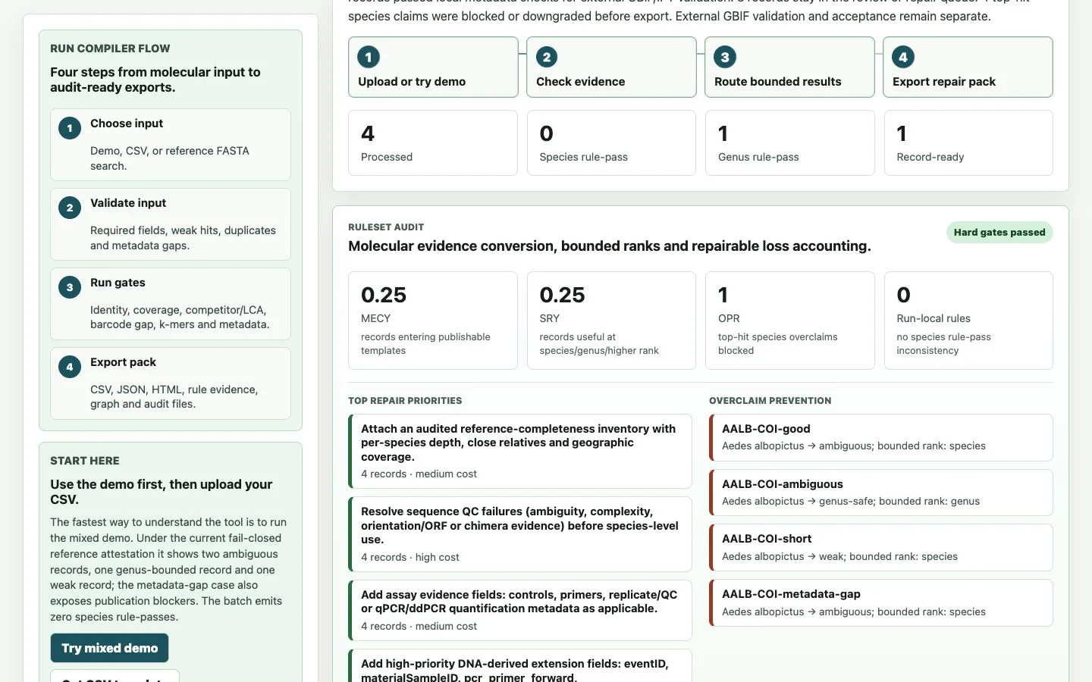1092x682 pixels.
Task: Click the Species rule-pass count card
Action: pos(611,143)
